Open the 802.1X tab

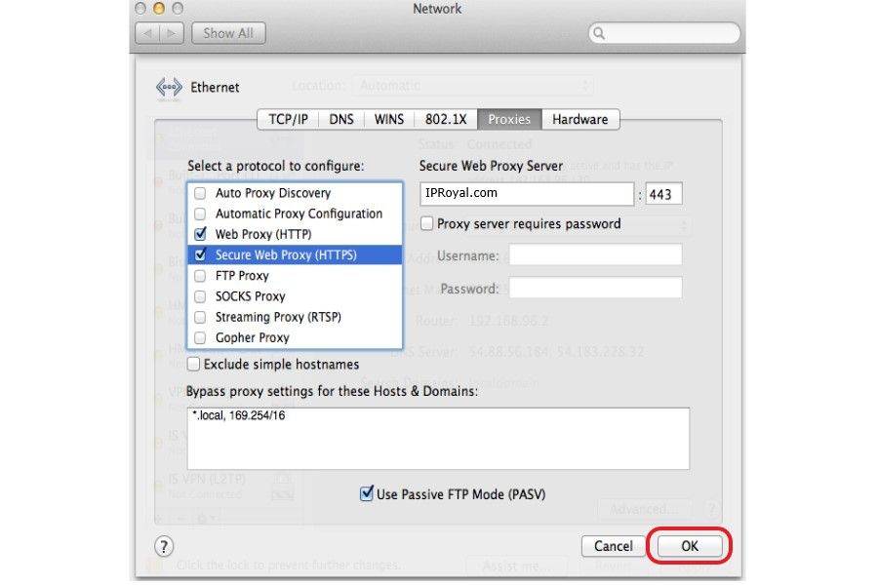(446, 119)
